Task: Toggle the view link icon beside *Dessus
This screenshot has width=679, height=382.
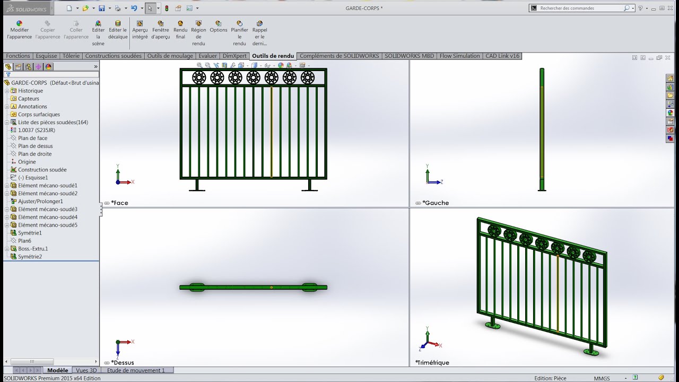Action: [x=107, y=362]
